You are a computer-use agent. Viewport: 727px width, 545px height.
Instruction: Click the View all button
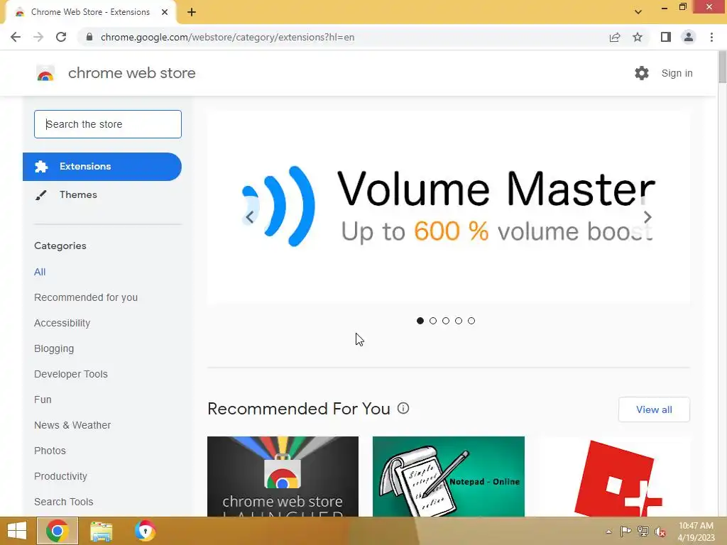pyautogui.click(x=654, y=409)
